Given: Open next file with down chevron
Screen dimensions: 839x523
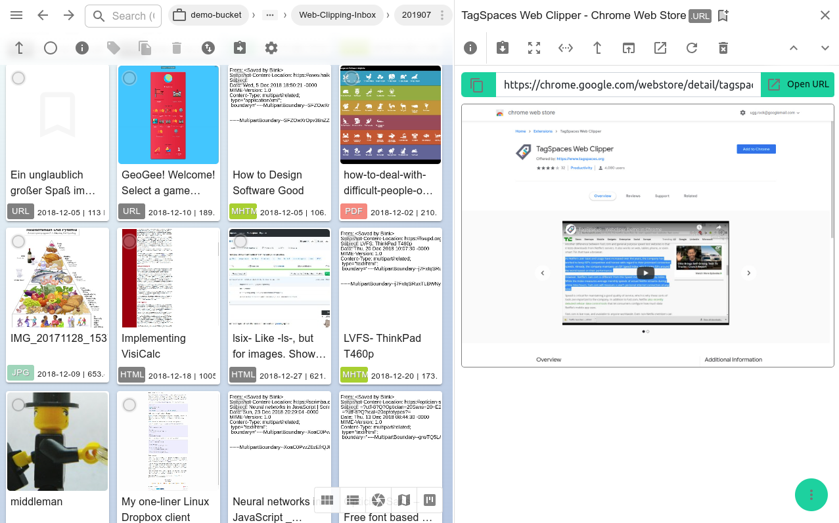Looking at the screenshot, I should point(825,48).
